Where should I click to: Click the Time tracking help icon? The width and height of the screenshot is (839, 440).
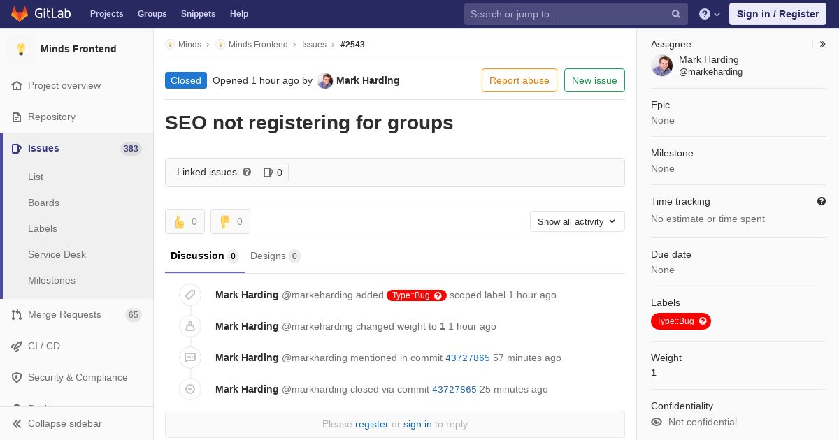pyautogui.click(x=822, y=201)
